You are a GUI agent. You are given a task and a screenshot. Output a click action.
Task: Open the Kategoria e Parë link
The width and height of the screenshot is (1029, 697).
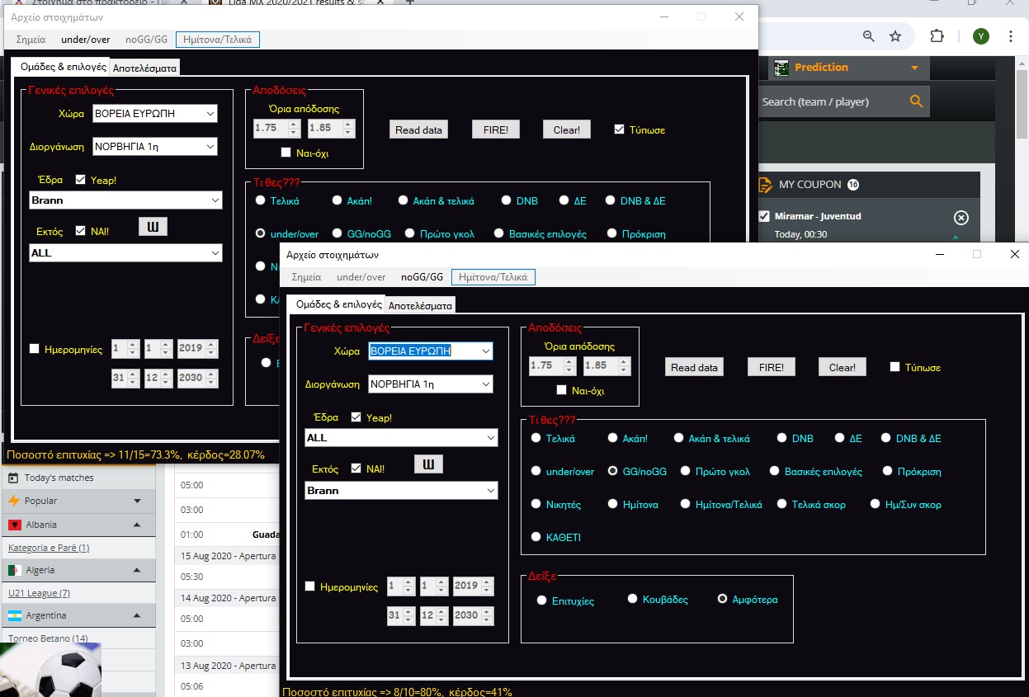pos(49,548)
